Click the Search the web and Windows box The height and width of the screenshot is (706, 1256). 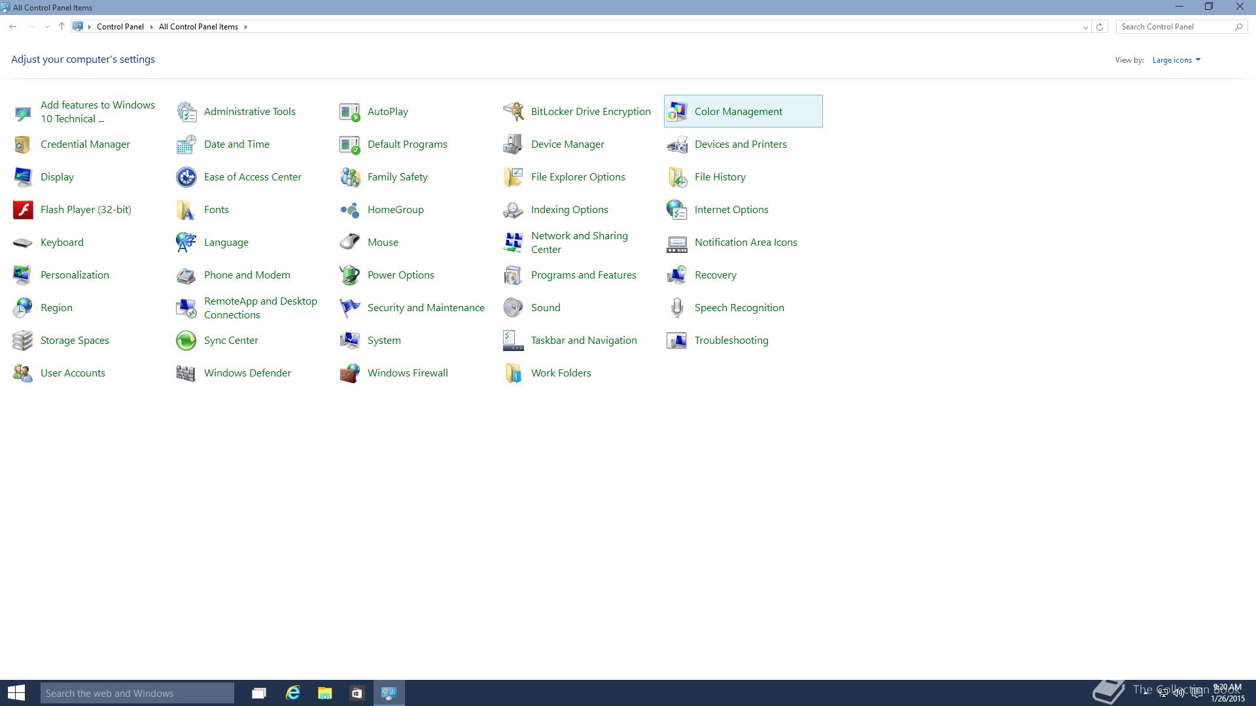(x=137, y=693)
